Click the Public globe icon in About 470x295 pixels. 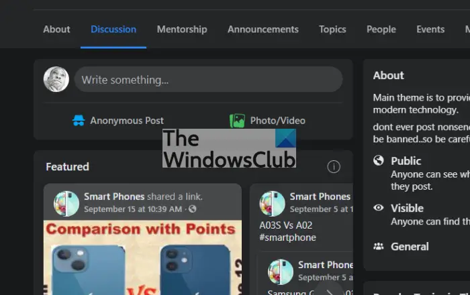378,161
